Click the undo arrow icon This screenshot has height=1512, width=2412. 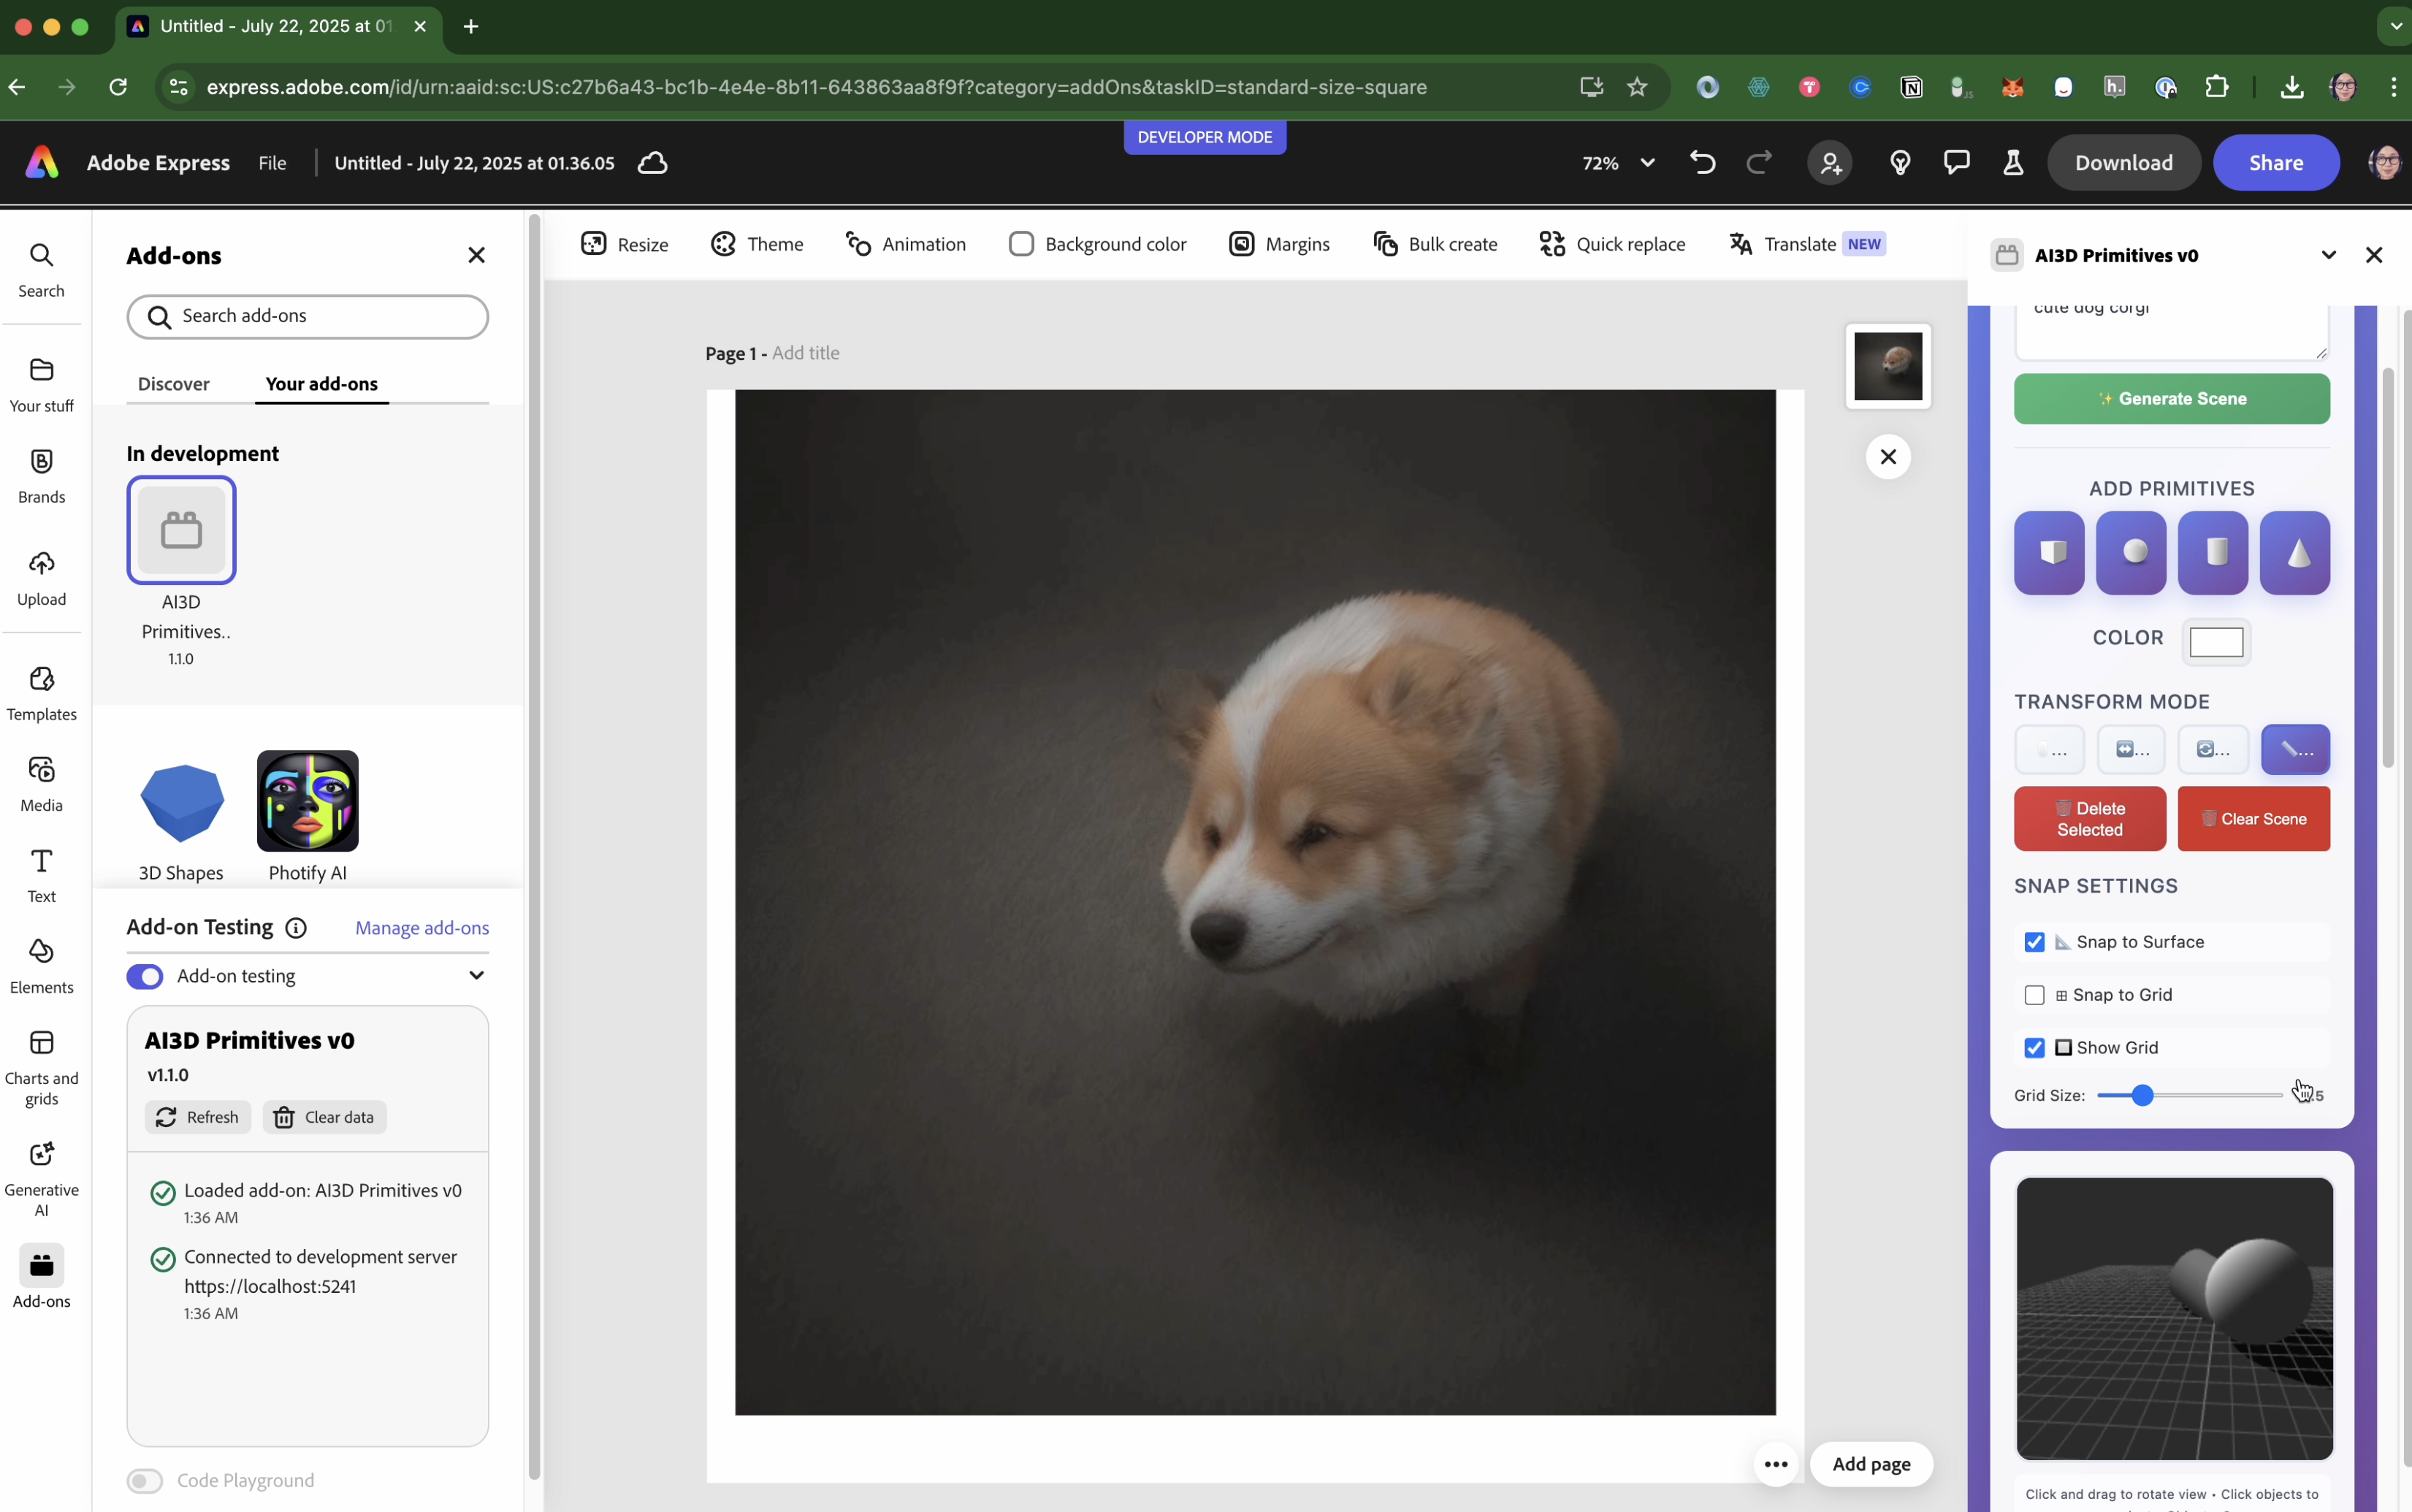pos(1702,162)
